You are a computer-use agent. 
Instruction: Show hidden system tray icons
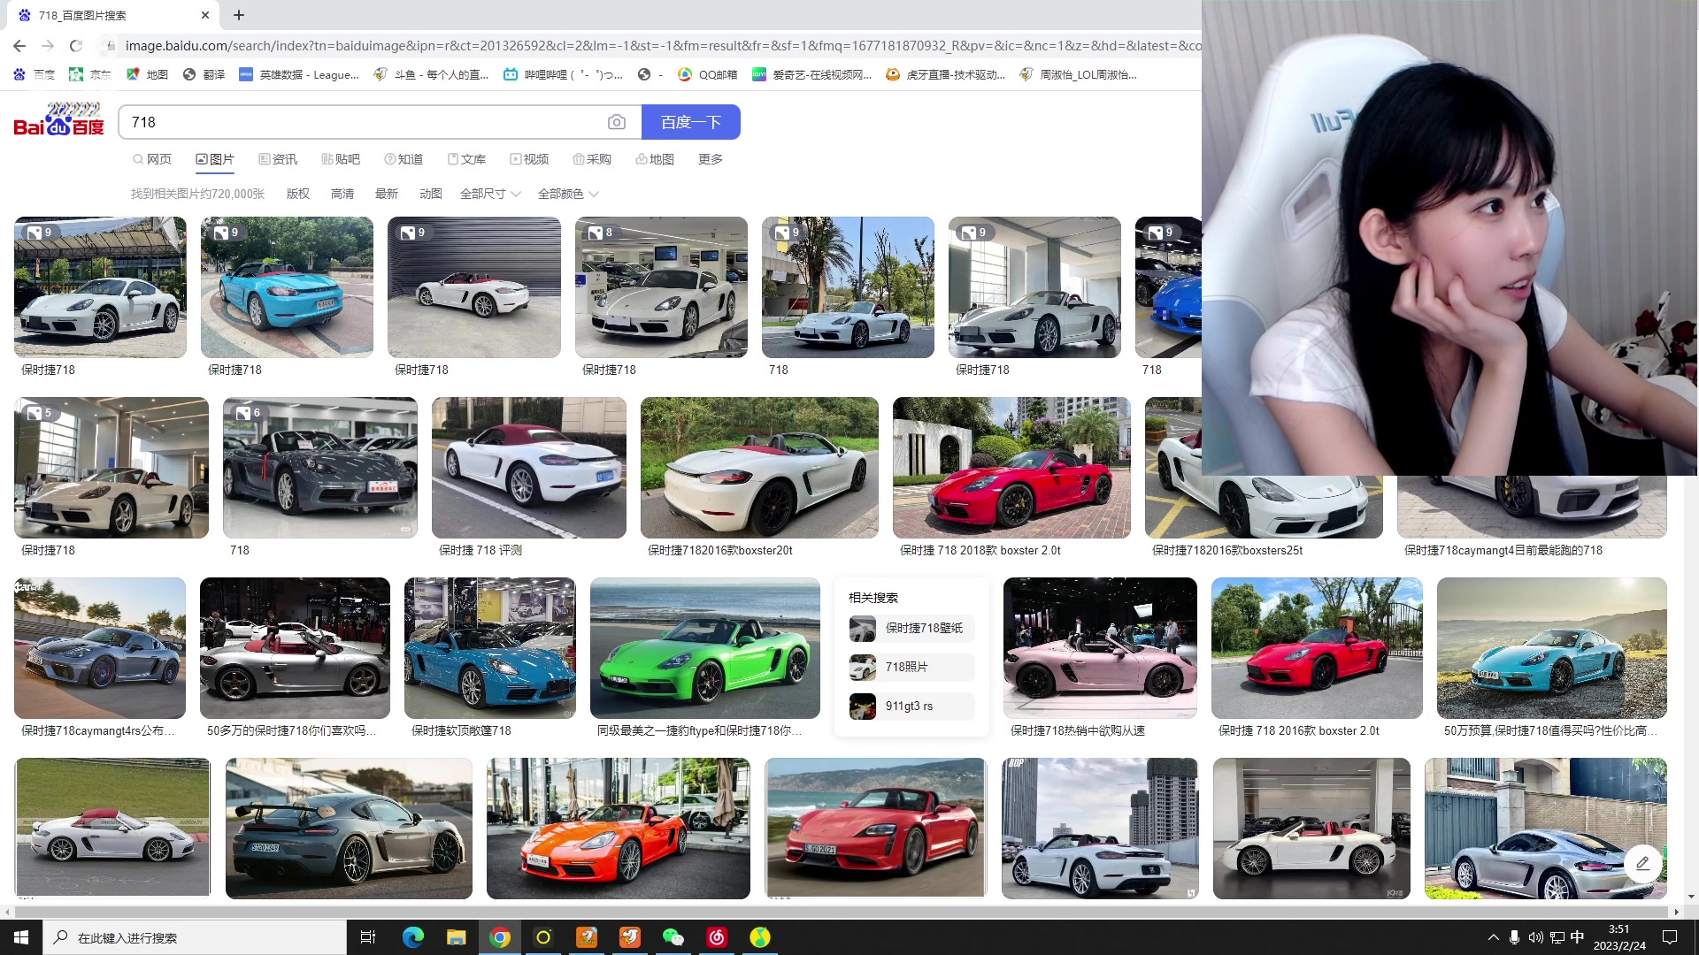pos(1494,937)
